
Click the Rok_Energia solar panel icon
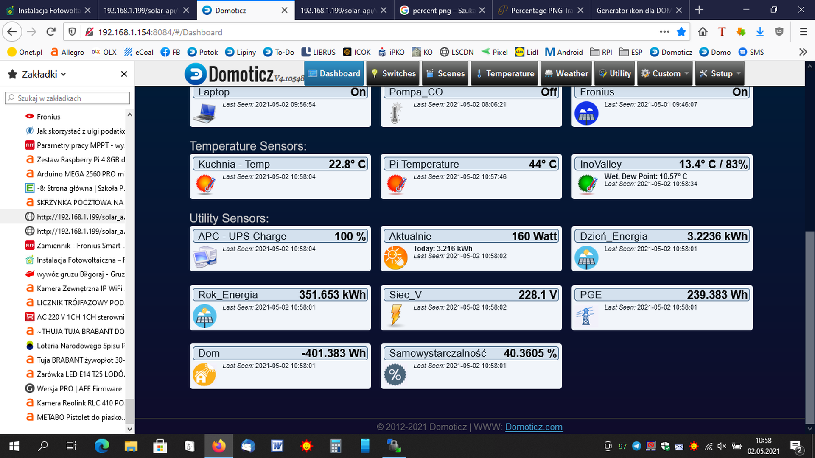coord(204,316)
